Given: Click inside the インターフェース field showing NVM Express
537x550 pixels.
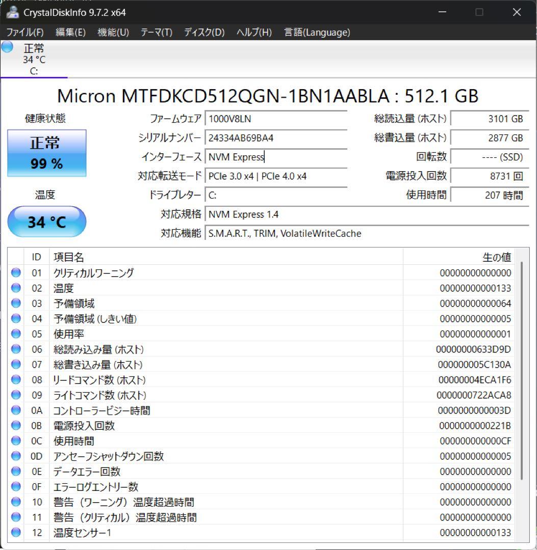Looking at the screenshot, I should pyautogui.click(x=276, y=157).
